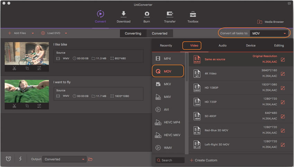Open the Convert all tasks to dropdown
Image resolution: width=294 pixels, height=167 pixels.
point(269,33)
